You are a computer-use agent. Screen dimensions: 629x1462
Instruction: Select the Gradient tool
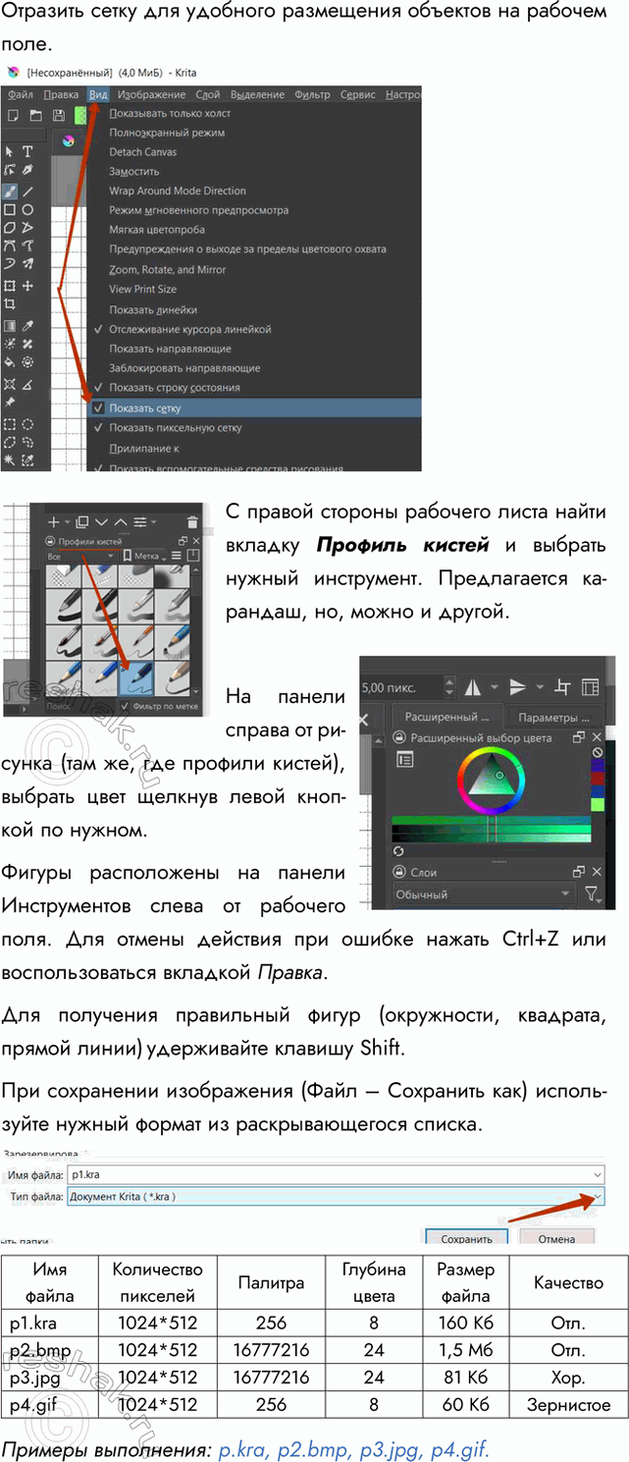(10, 326)
